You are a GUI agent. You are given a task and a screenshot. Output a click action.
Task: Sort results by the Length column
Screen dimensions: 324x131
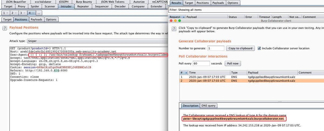point(279,17)
